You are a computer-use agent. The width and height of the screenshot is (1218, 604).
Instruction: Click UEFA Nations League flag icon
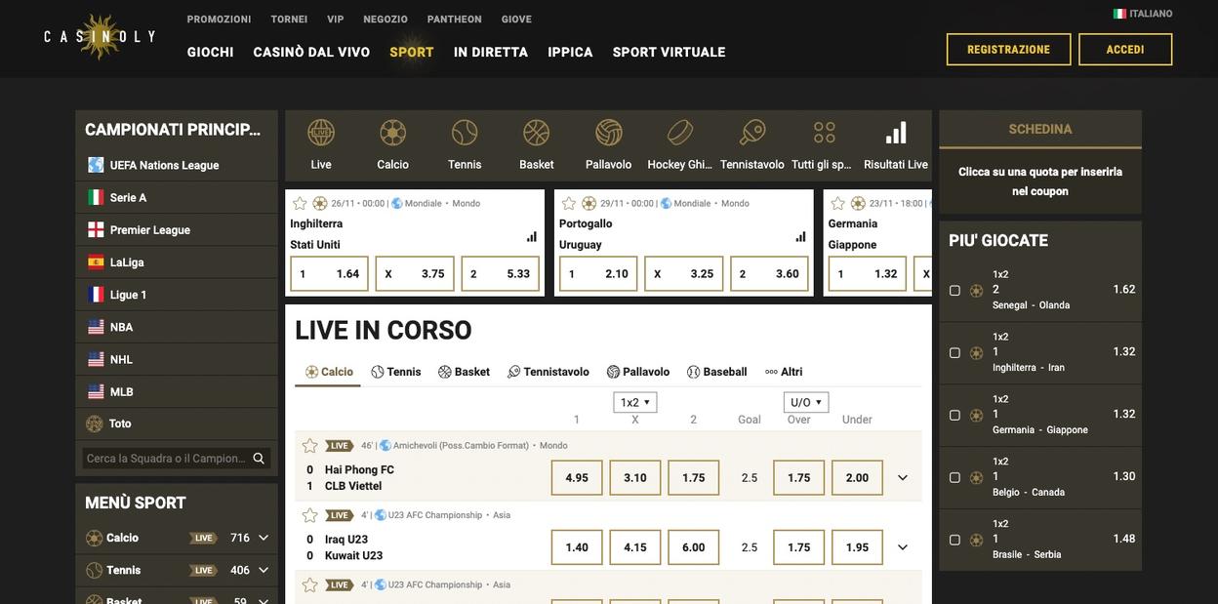[x=96, y=165]
